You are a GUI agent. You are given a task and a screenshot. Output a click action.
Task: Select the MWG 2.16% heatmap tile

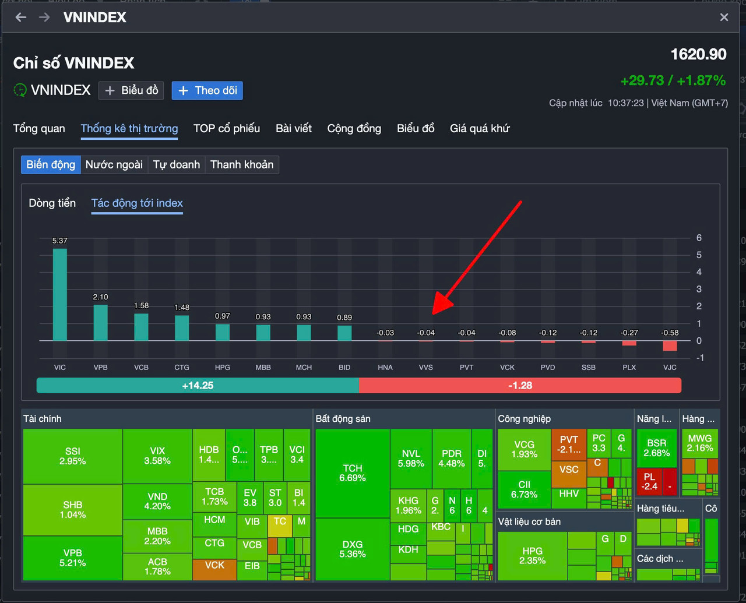pyautogui.click(x=700, y=443)
